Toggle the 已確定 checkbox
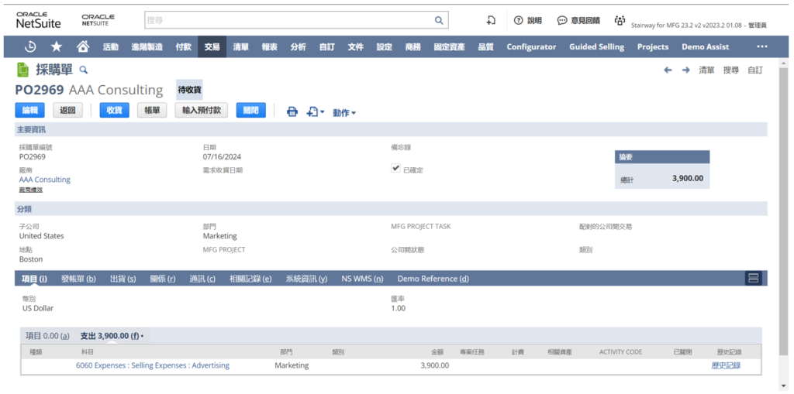794x394 pixels. pyautogui.click(x=395, y=167)
